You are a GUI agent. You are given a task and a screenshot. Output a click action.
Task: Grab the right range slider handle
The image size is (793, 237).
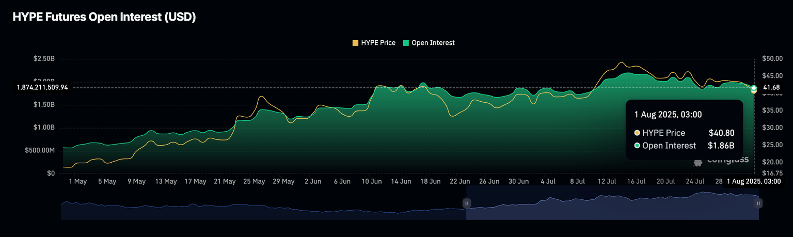pos(758,203)
